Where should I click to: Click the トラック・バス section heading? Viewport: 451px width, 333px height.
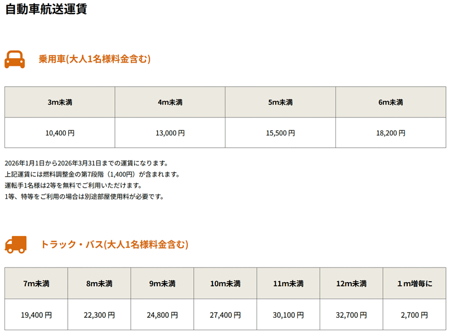pos(114,244)
